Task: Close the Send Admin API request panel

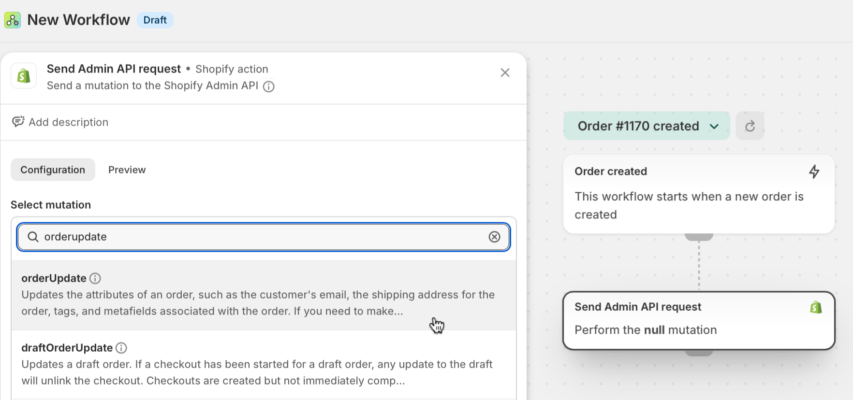Action: point(505,72)
